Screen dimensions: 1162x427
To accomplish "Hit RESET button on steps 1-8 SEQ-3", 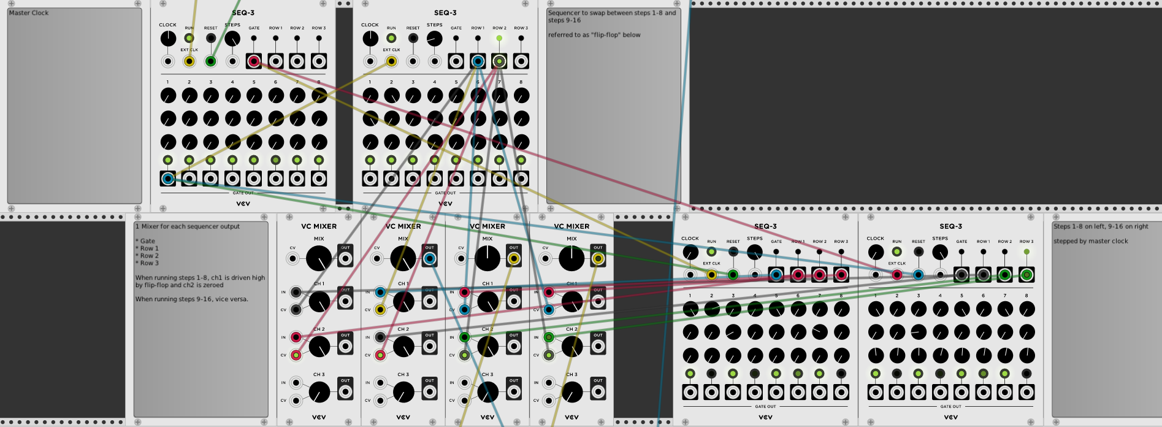I will click(x=733, y=252).
